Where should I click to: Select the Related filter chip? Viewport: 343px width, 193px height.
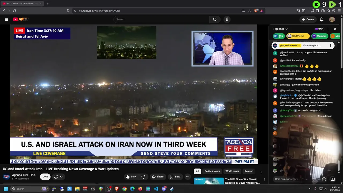[x=249, y=171]
